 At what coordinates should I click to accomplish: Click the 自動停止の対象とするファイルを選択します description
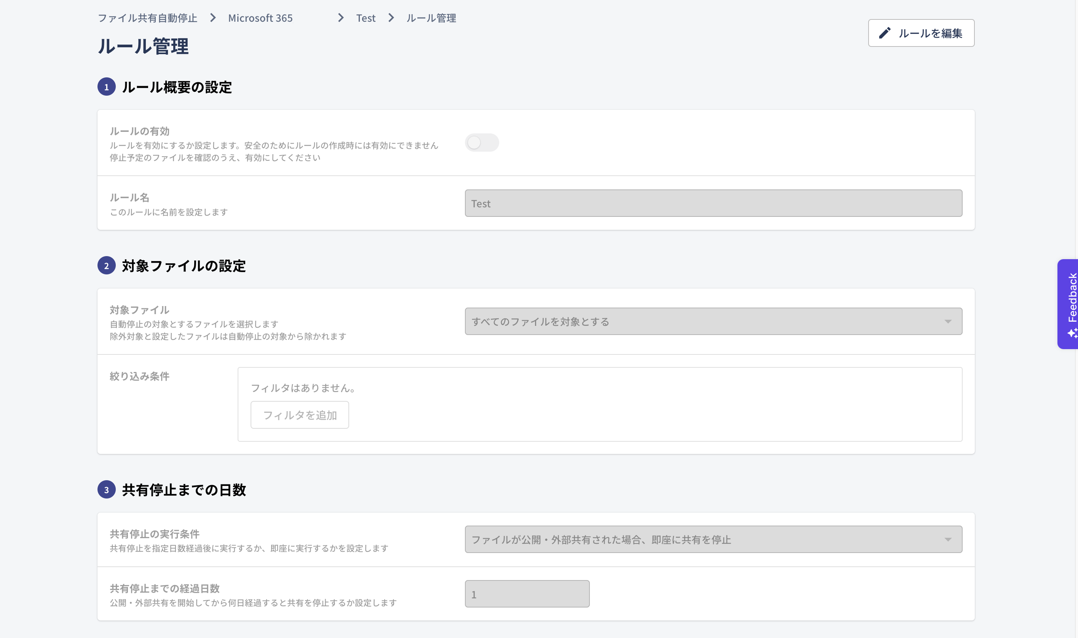(x=194, y=324)
